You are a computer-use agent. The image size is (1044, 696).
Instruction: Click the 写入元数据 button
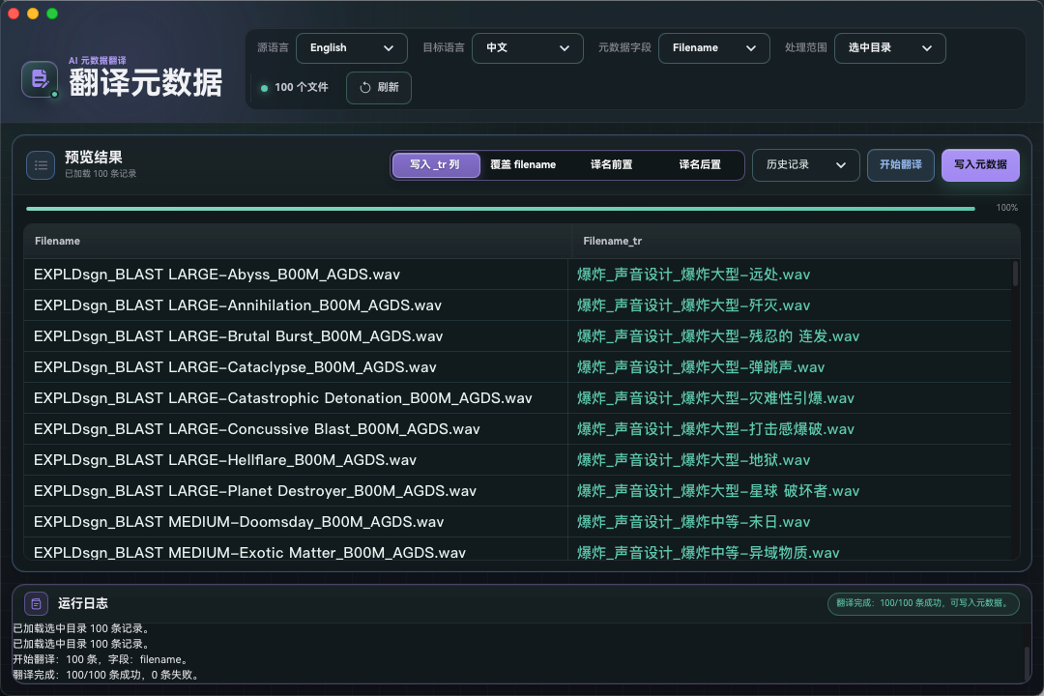980,164
